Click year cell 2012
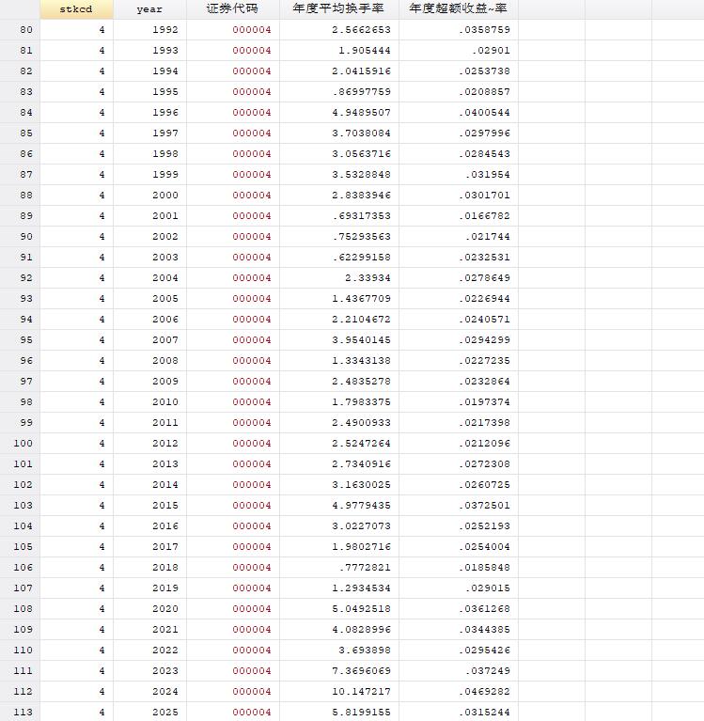 [149, 444]
